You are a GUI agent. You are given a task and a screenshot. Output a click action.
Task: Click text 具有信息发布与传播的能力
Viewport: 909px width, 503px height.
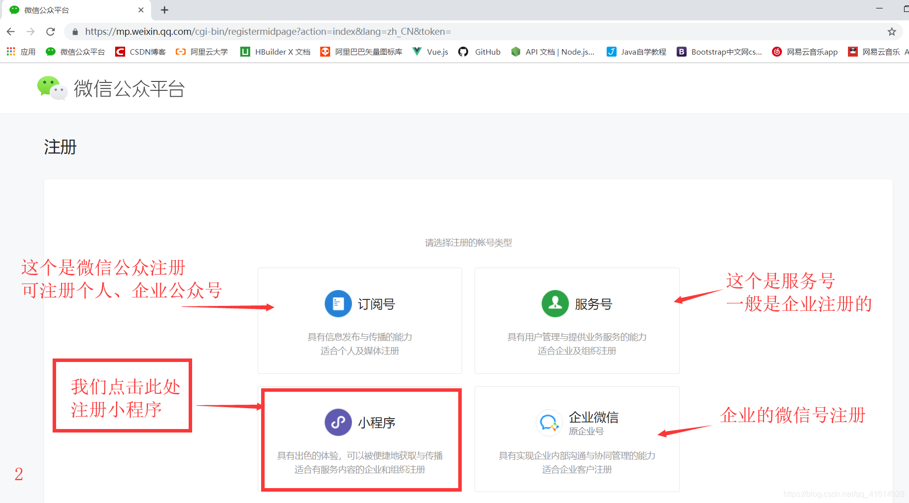click(360, 337)
